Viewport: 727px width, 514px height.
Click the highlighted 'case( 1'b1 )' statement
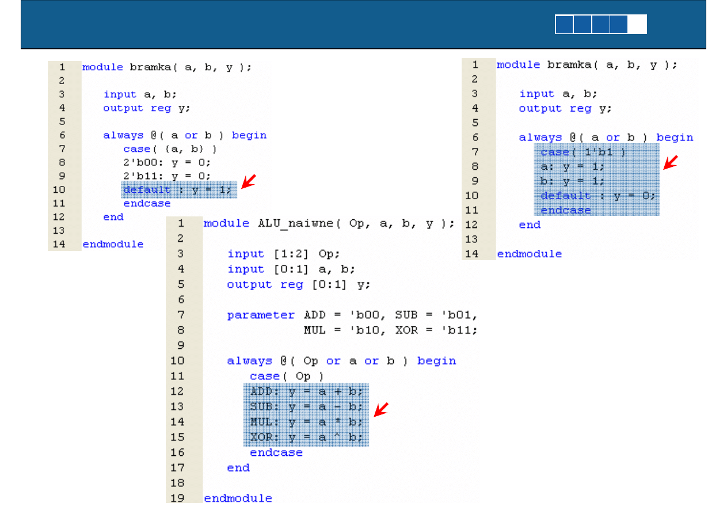click(583, 153)
